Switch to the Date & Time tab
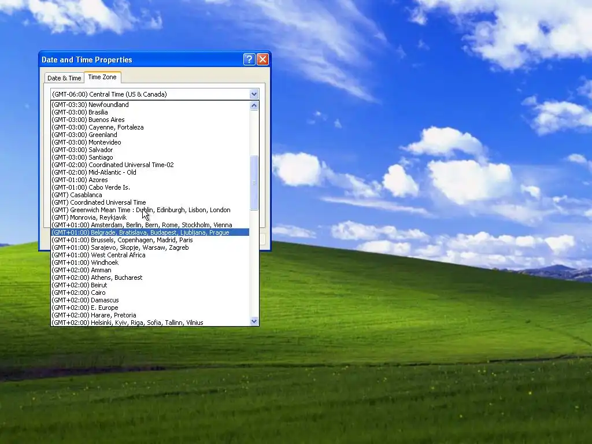Screen dimensions: 592x444 point(64,78)
